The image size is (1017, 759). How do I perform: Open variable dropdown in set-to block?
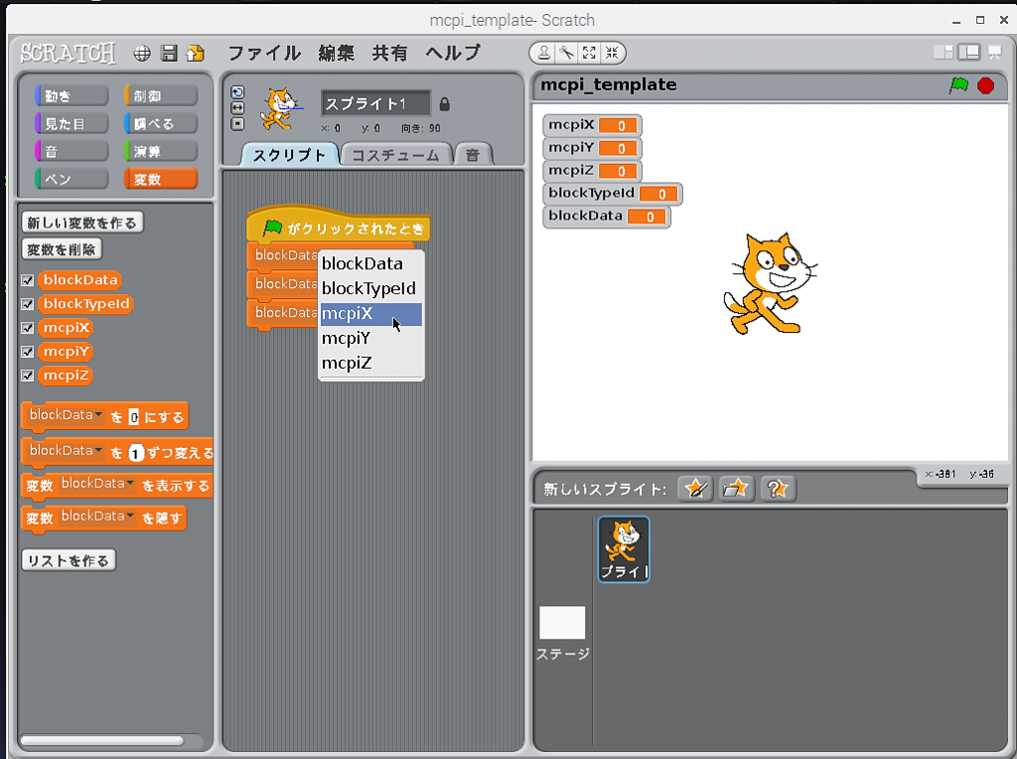pos(67,415)
